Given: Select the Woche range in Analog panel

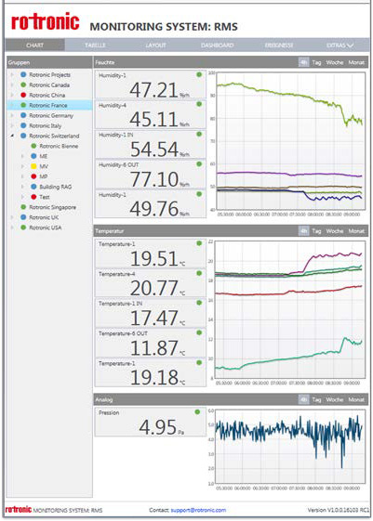Looking at the screenshot, I should [x=335, y=399].
